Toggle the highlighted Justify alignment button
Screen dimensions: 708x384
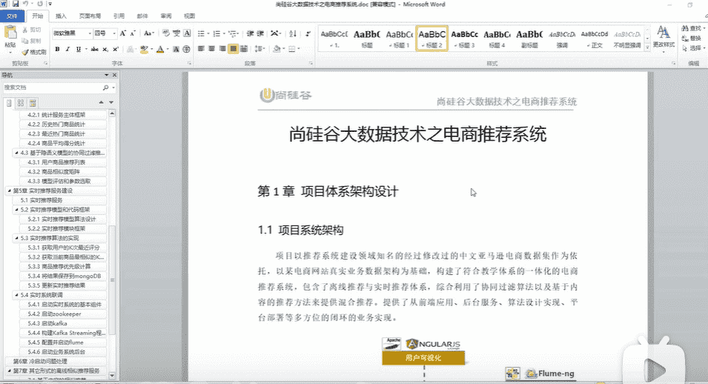pyautogui.click(x=233, y=49)
